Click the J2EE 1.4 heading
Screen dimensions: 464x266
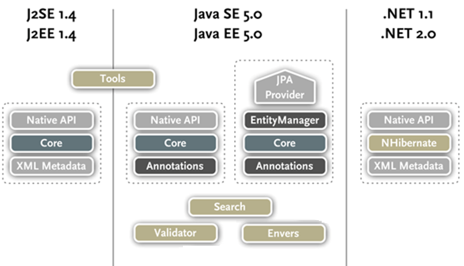[x=52, y=34]
